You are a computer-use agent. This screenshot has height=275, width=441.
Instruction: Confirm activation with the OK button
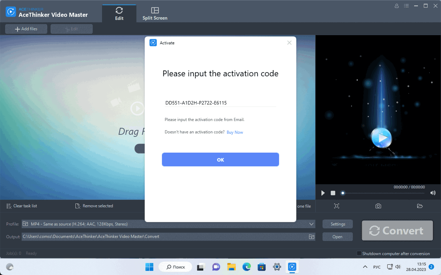coord(220,160)
